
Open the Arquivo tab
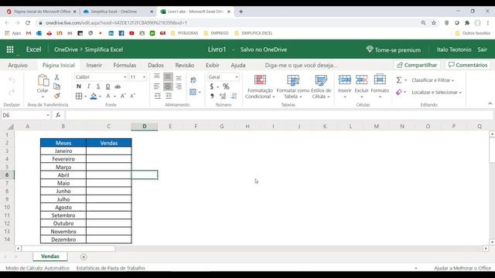point(18,65)
